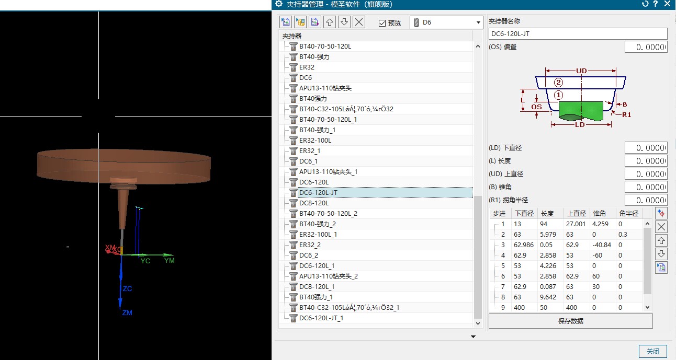Click the 下直径 column header
This screenshot has width=676, height=360.
tap(525, 213)
